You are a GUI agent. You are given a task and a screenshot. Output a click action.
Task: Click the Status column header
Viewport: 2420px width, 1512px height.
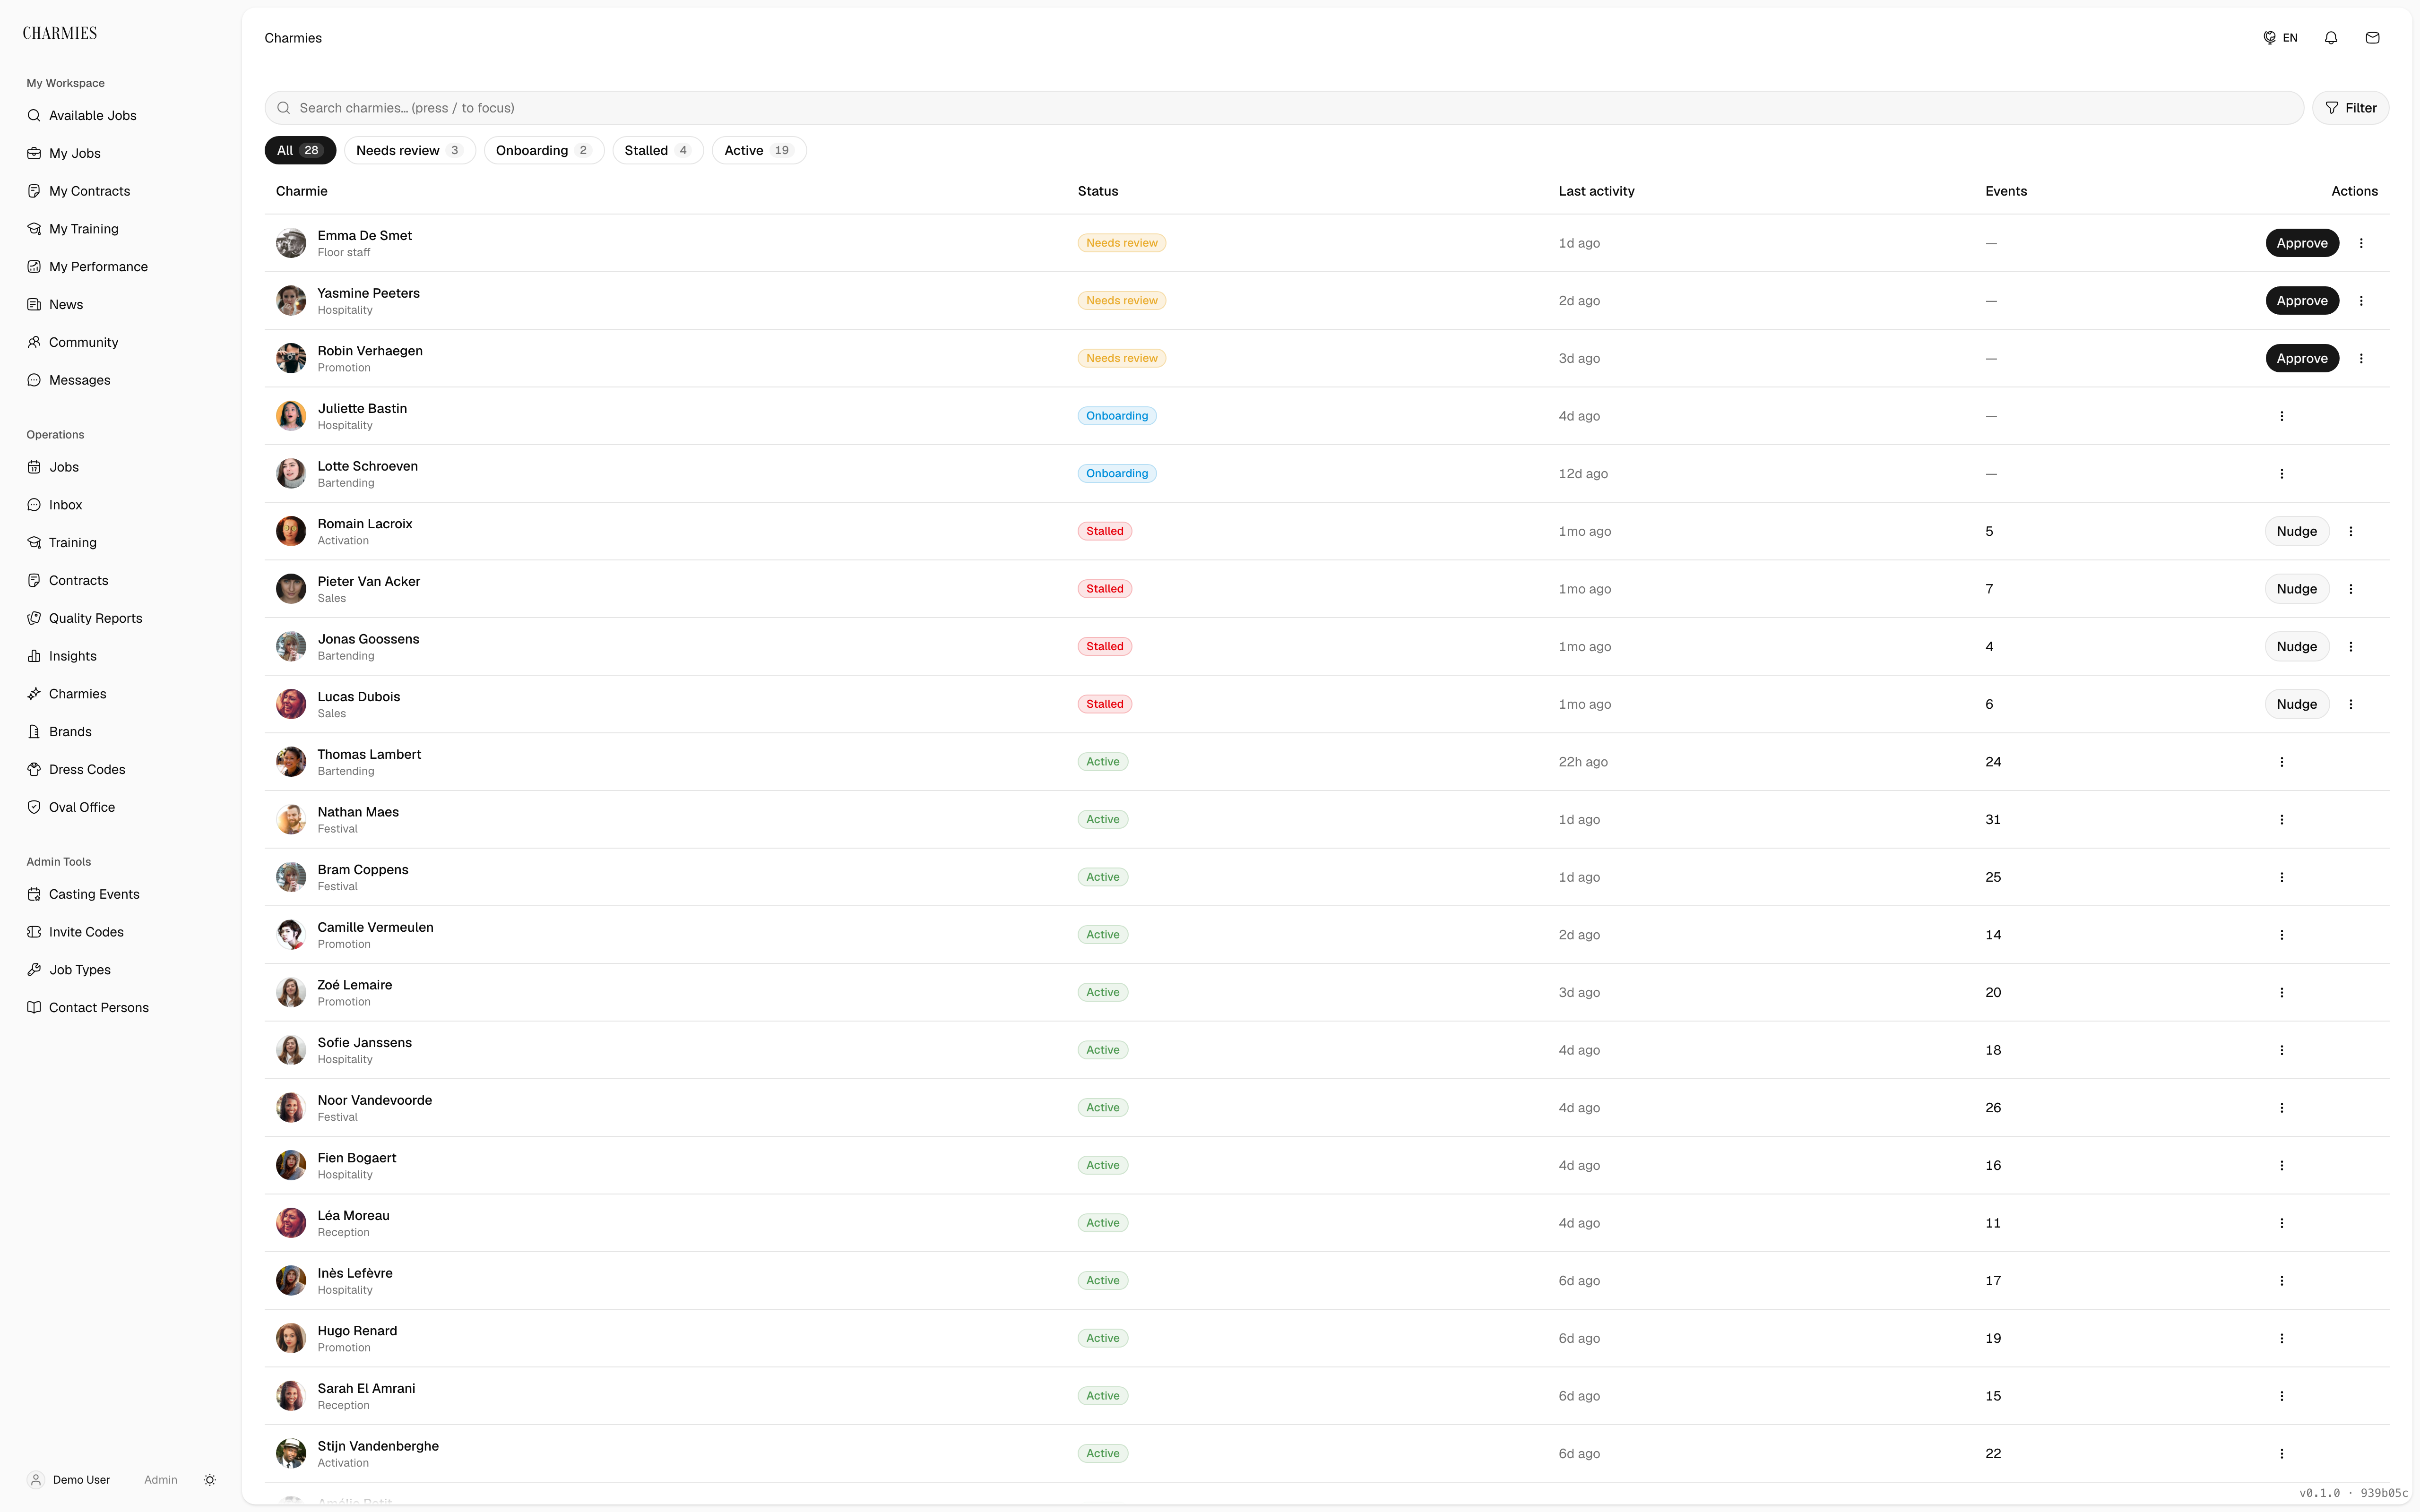point(1098,191)
